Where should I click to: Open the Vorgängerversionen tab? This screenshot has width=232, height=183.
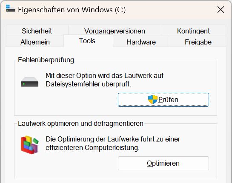115,30
